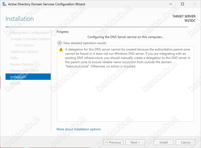Select Review Options step
The image size is (201, 148).
(x=22, y=64)
